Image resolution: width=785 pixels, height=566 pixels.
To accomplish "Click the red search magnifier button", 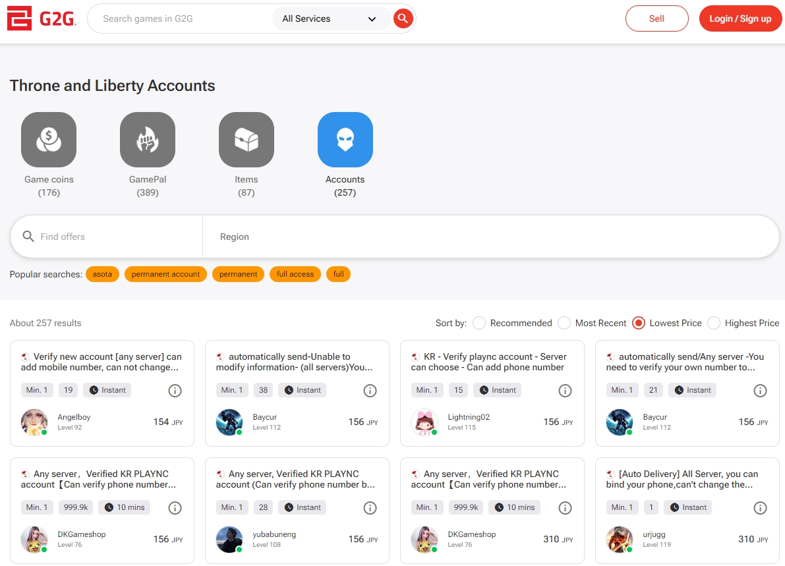I will (403, 18).
